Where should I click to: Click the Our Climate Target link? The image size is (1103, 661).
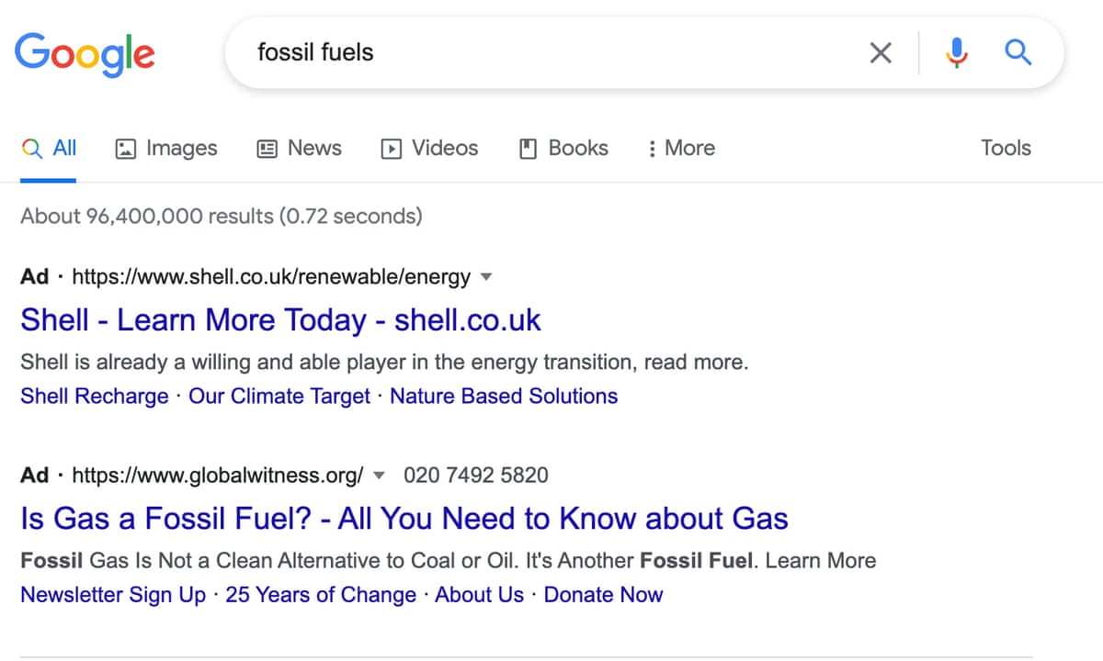tap(279, 397)
